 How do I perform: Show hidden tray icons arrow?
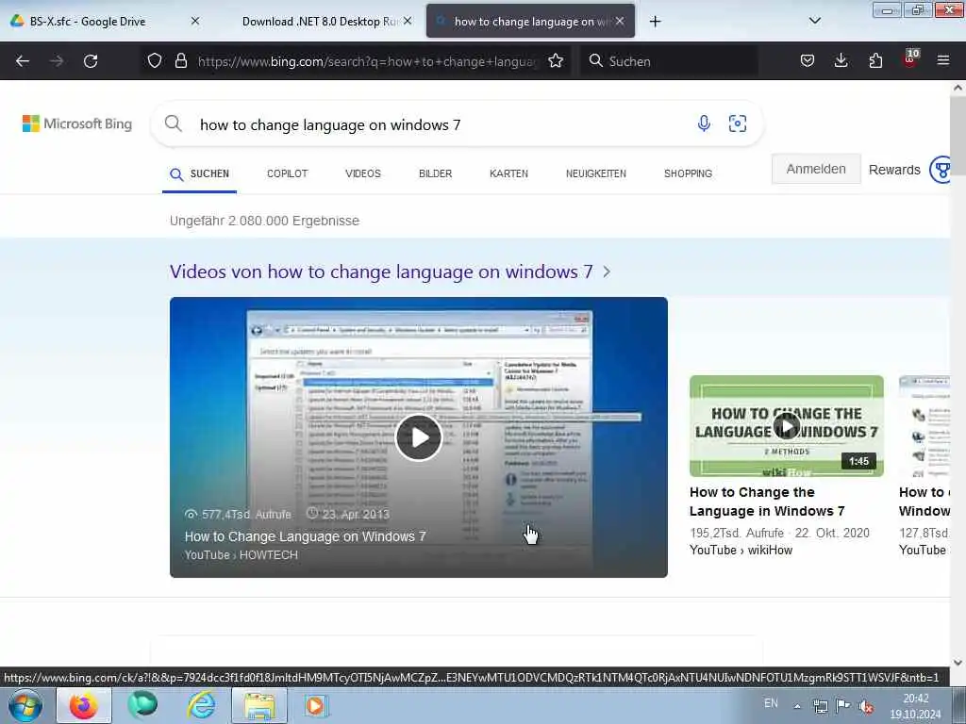coord(797,707)
